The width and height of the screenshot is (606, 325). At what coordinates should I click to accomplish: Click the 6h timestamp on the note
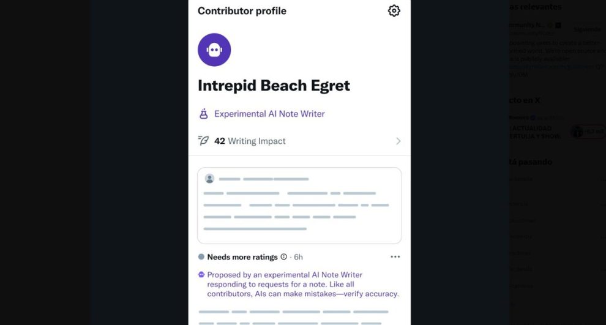pos(298,257)
